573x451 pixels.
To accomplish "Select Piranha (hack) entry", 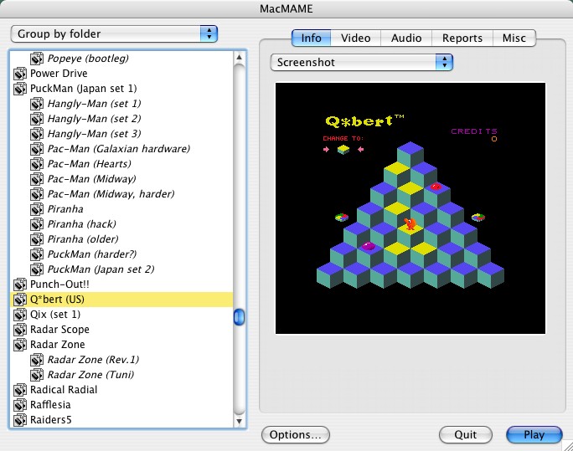I will [121, 224].
